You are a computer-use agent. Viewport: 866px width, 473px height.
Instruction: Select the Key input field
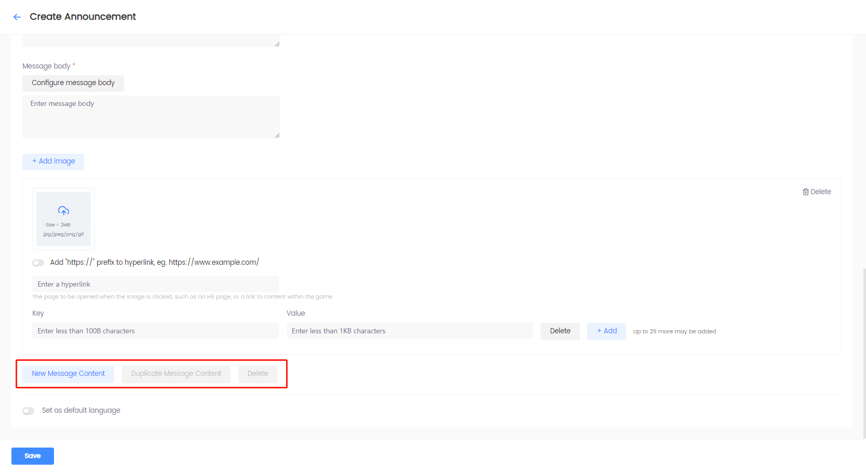tap(155, 331)
